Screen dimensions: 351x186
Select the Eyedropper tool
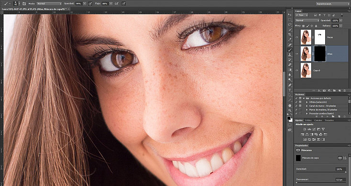[x=290, y=40]
